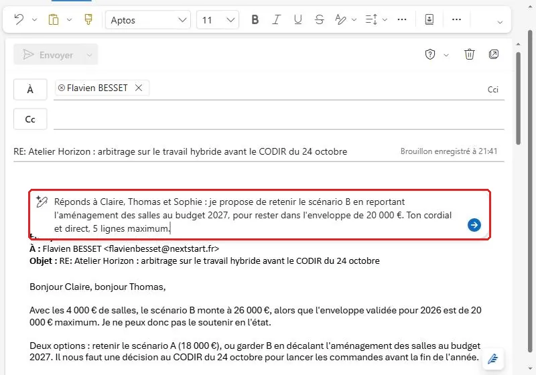The width and height of the screenshot is (536, 375).
Task: Toggle Underline formatting
Action: click(297, 20)
